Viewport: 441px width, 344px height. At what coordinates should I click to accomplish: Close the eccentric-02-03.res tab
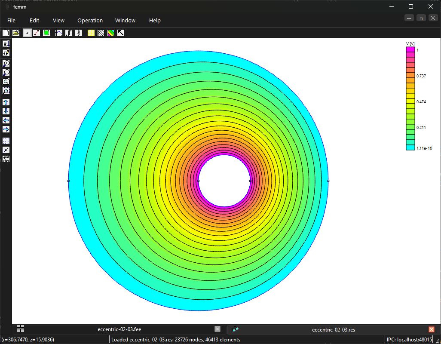pyautogui.click(x=432, y=329)
